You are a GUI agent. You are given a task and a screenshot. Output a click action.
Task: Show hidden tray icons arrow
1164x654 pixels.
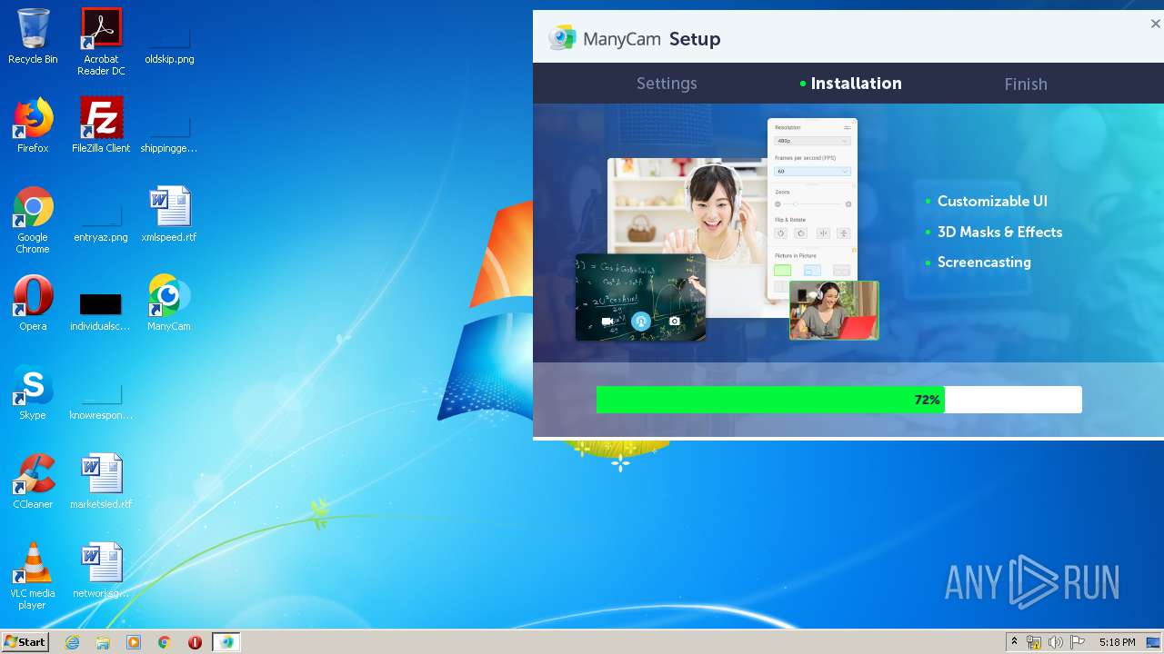tap(1014, 642)
